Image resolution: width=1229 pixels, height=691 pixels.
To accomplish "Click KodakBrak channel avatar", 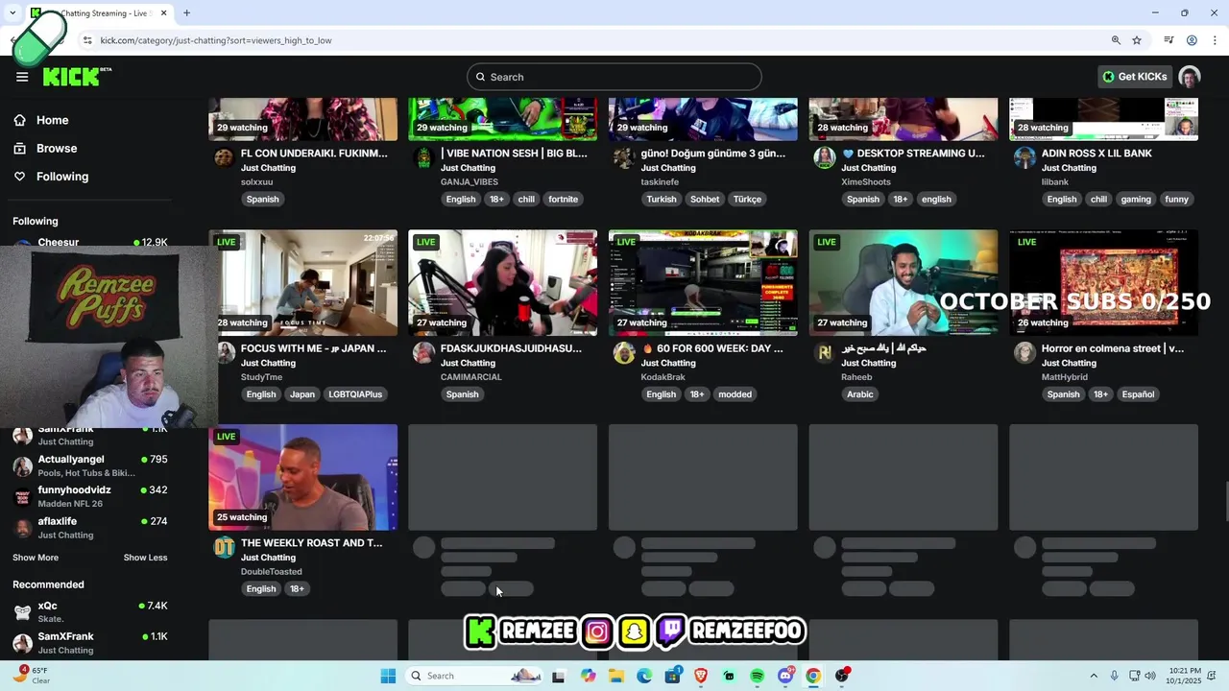I will click(624, 353).
